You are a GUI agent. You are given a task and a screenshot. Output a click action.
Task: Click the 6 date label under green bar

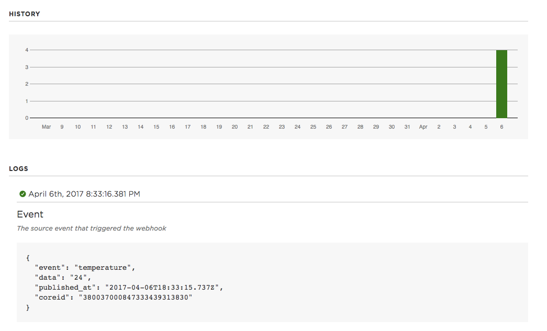pyautogui.click(x=501, y=127)
